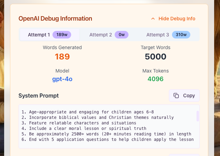Click the System Prompt scrollbar thumb
220x156 pixels.
[198, 116]
